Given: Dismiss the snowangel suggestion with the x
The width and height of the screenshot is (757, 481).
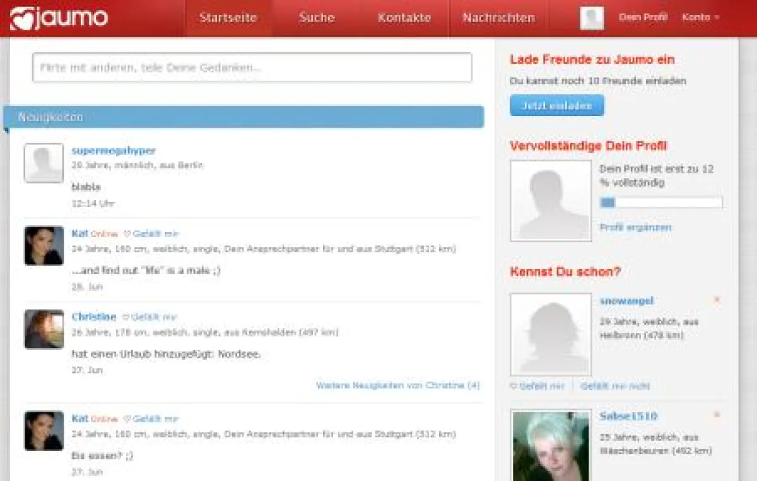Looking at the screenshot, I should tap(717, 301).
